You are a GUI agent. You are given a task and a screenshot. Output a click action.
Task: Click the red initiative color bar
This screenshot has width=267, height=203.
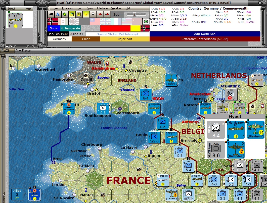(x=115, y=28)
